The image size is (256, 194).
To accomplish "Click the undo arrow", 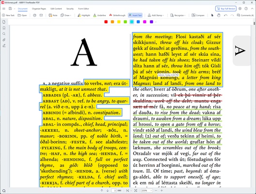I will (x=225, y=15).
